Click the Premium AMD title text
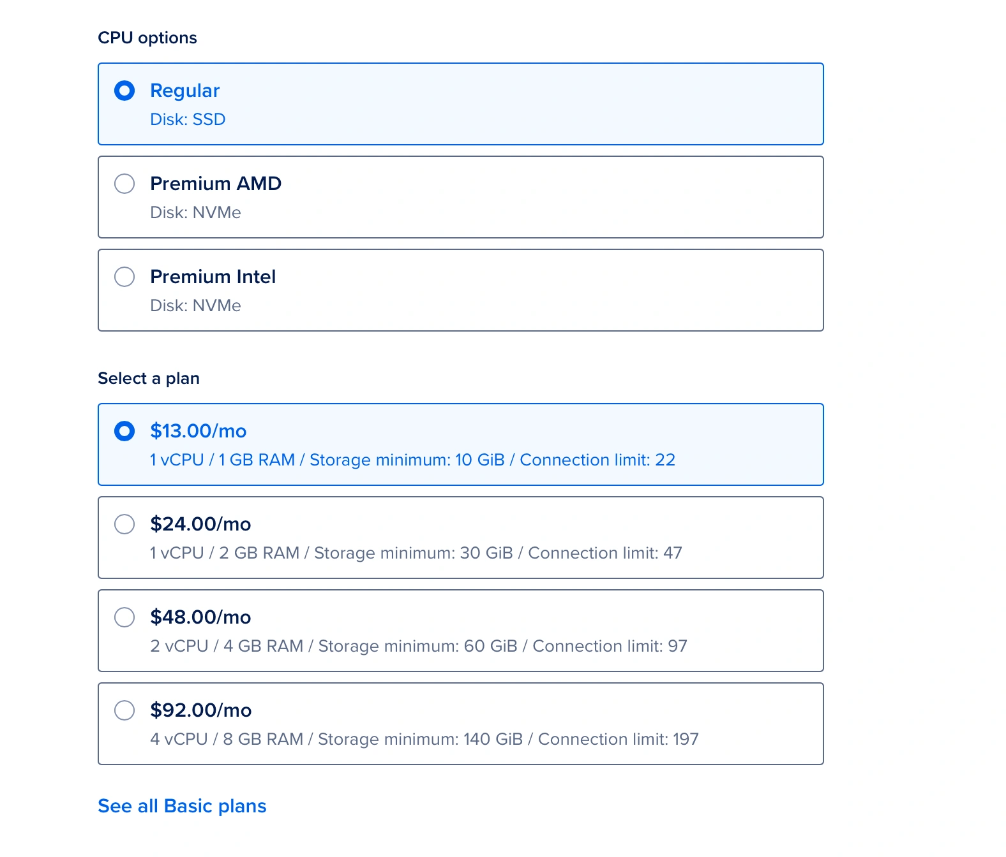 click(x=216, y=184)
